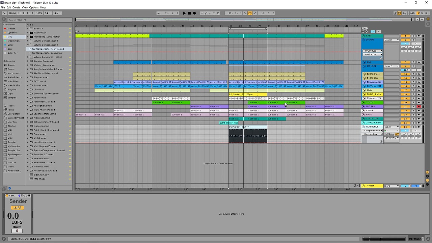The width and height of the screenshot is (432, 243).
Task: Fold the Drum G group track
Action: click(x=363, y=40)
